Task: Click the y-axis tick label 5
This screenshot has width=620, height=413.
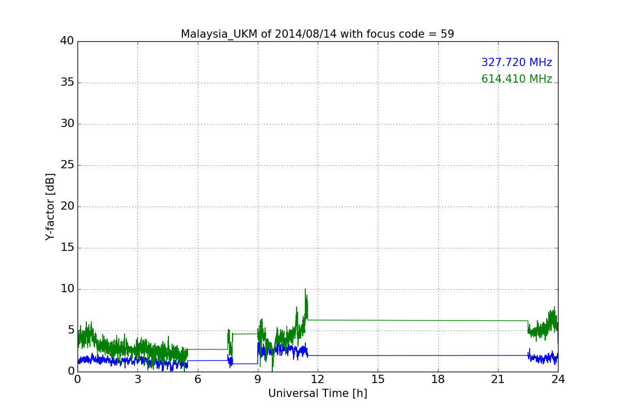Action: click(x=71, y=330)
